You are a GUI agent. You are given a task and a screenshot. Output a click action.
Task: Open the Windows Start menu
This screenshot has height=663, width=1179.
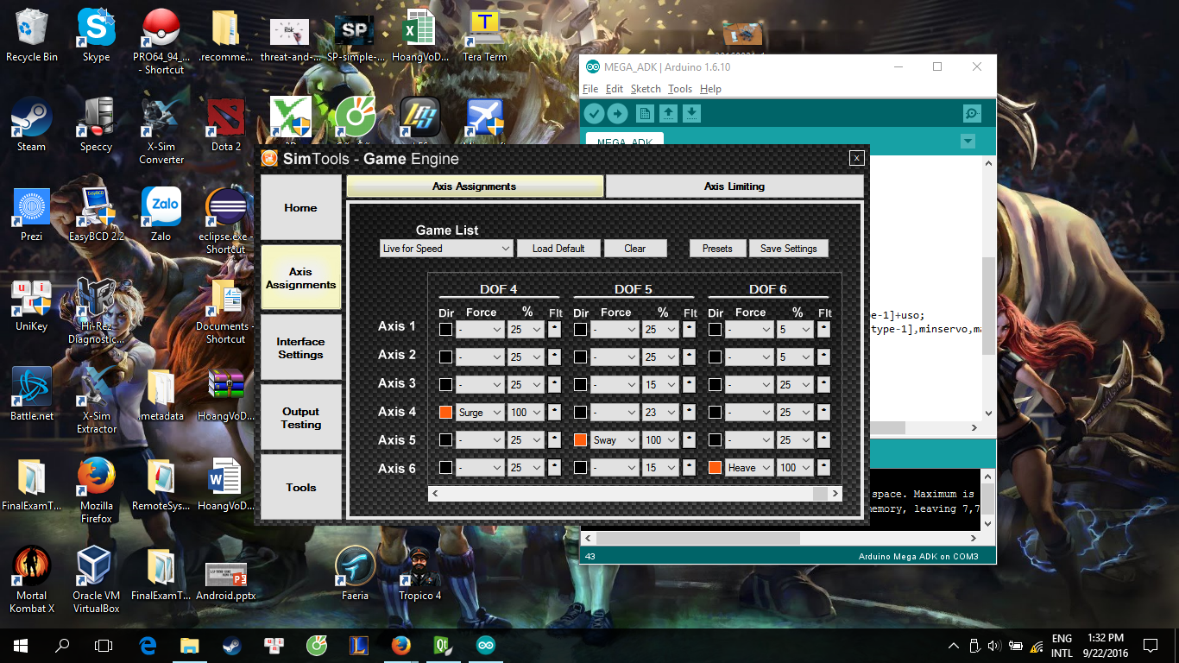click(21, 645)
